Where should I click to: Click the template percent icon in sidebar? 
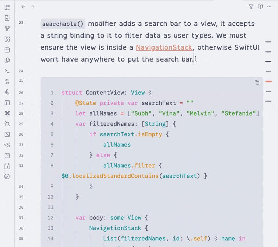7,145
